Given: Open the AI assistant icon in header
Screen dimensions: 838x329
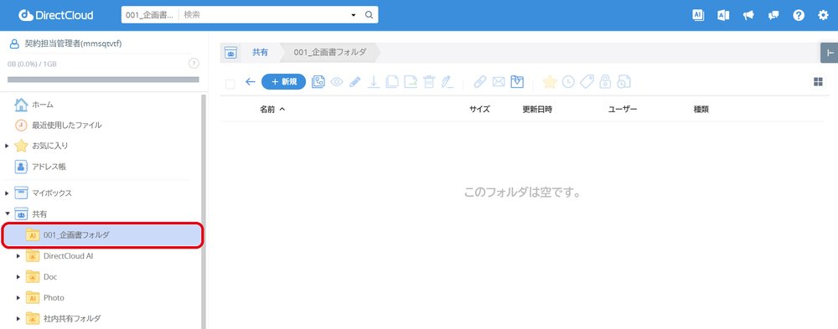Looking at the screenshot, I should tap(698, 15).
